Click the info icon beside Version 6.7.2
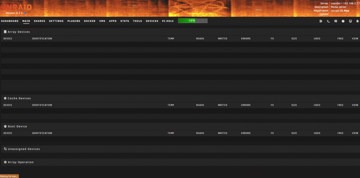 [x=25, y=13]
